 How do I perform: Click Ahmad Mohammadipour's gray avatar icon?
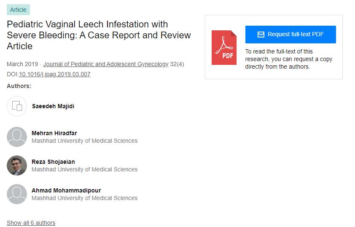[x=17, y=194]
